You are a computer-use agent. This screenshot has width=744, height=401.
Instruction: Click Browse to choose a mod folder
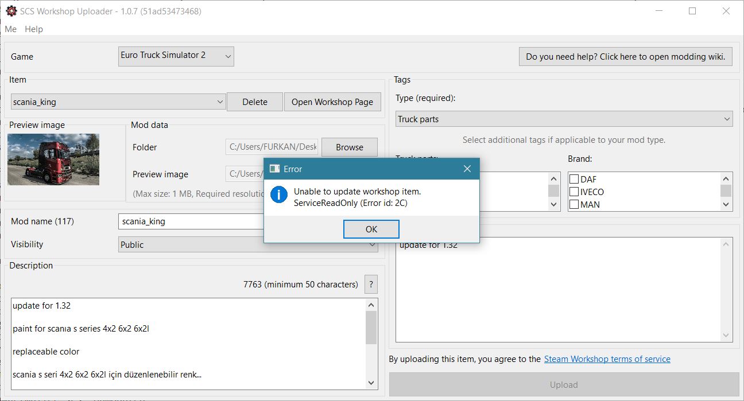(349, 147)
